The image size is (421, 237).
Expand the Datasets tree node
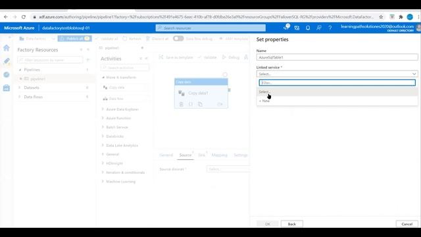pyautogui.click(x=20, y=88)
